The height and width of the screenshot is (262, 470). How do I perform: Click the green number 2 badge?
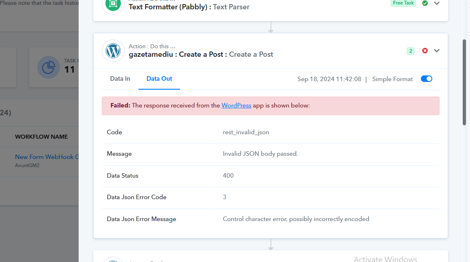[x=410, y=51]
